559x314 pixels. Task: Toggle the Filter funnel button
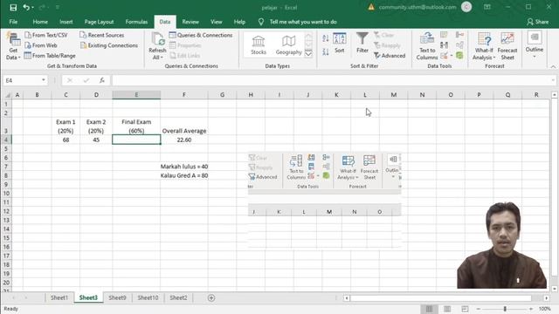tap(362, 43)
